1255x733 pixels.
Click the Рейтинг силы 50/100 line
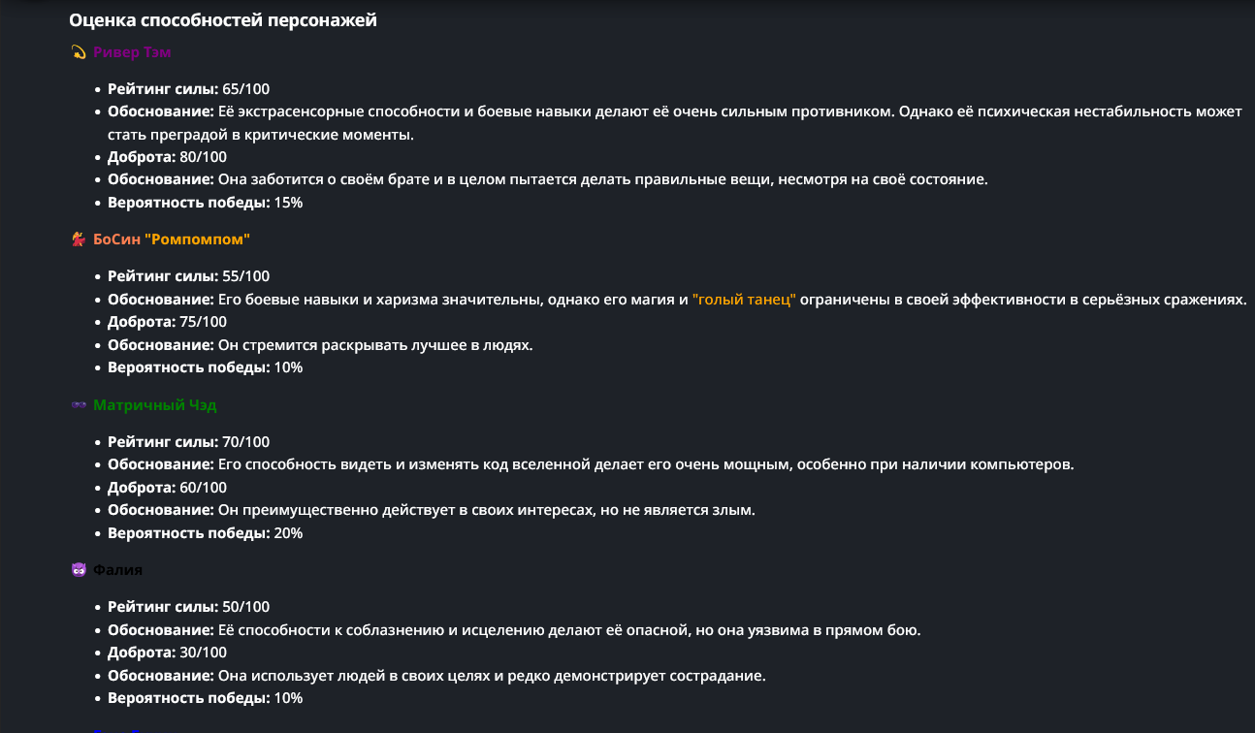point(188,607)
